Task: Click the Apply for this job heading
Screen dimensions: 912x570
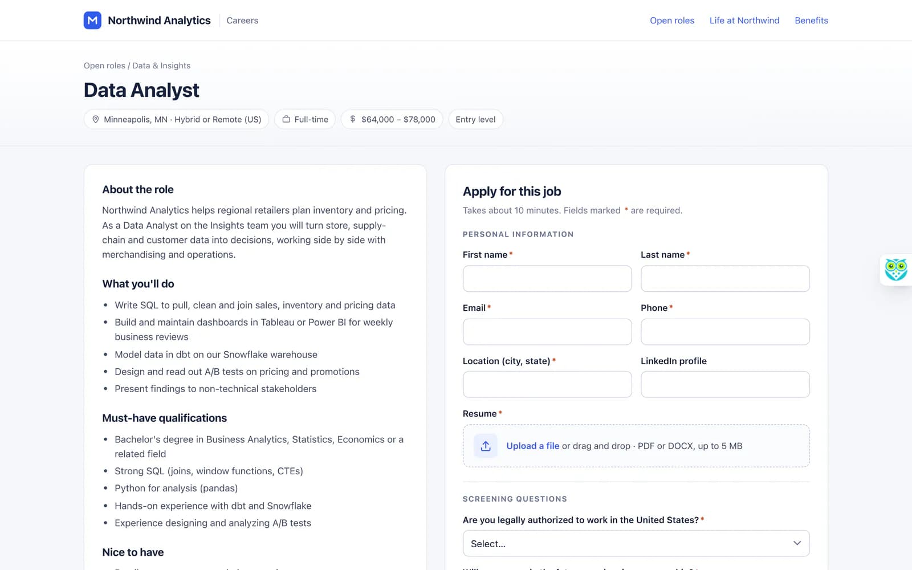Action: 512,192
